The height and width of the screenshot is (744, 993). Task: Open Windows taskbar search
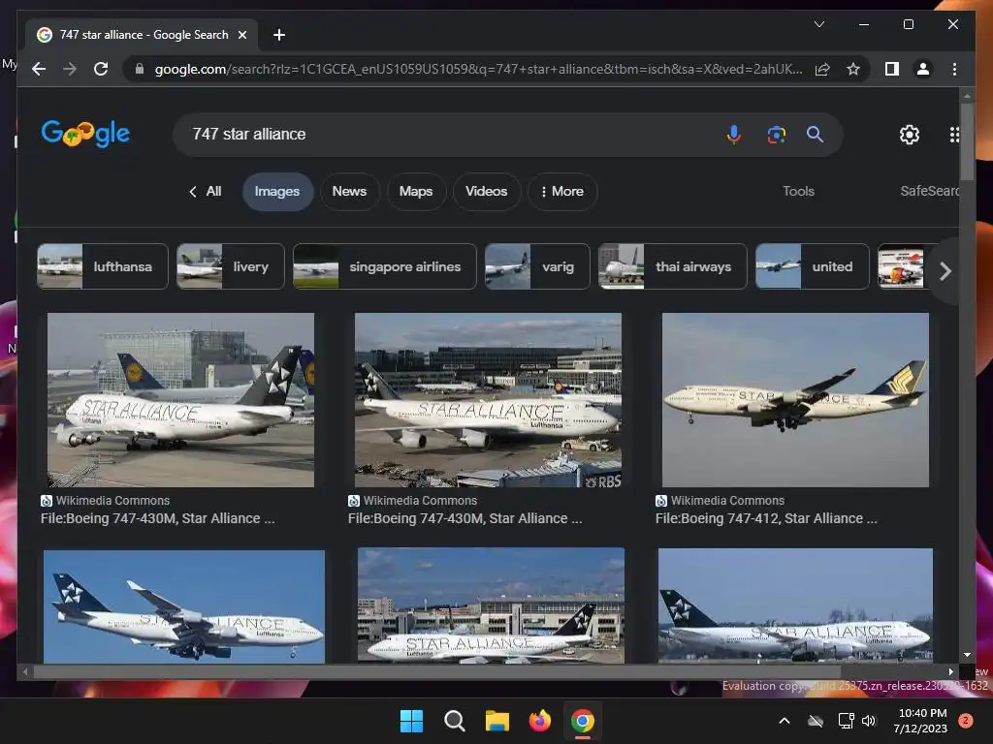(x=454, y=721)
